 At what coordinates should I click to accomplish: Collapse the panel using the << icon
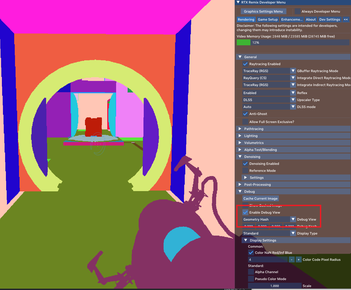tap(346, 19)
